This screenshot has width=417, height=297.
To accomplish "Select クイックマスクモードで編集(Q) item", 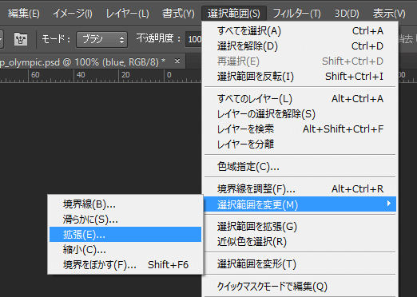I will pyautogui.click(x=300, y=287).
